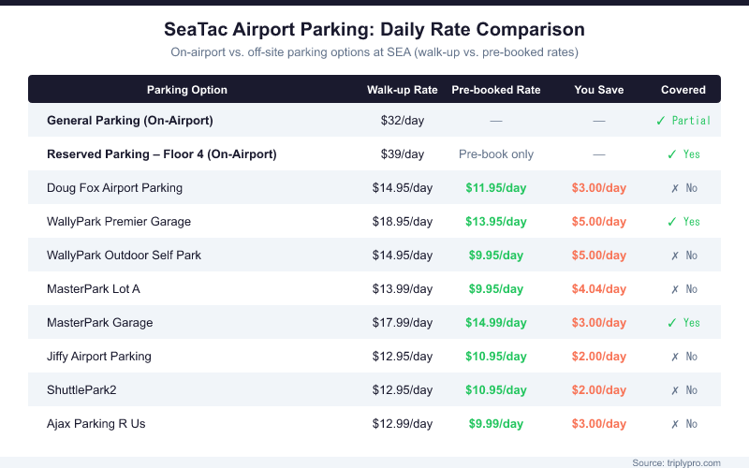Click the Yes checkmark for Reserved Parking
This screenshot has height=468, width=749.
tap(671, 154)
